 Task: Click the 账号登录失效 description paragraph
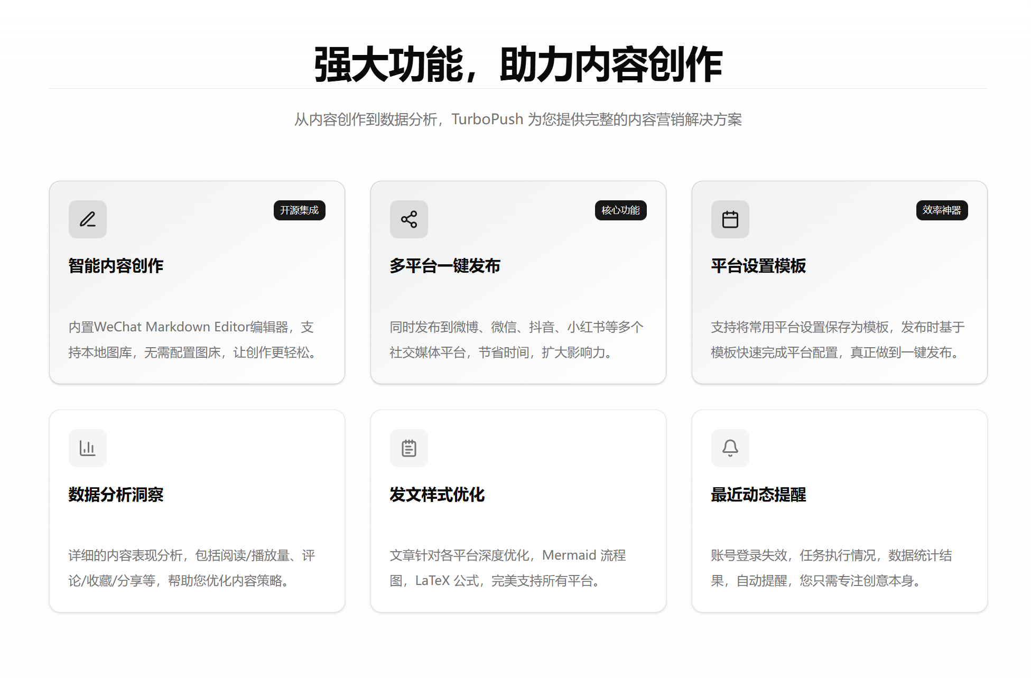pyautogui.click(x=831, y=568)
